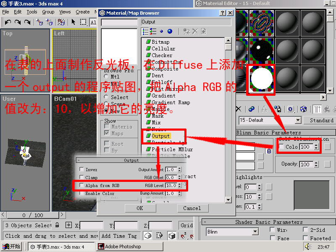
Task: Click the large gray specular highlight swatch
Action: [311, 195]
